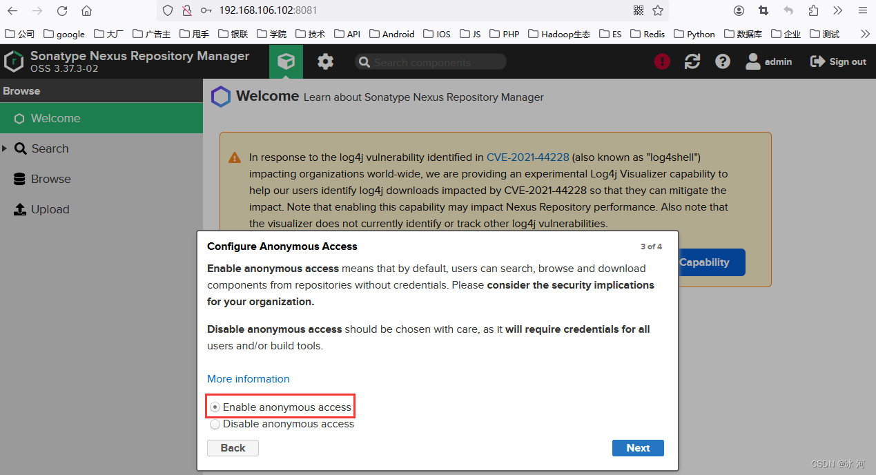Open the CVE-2021-44228 link
The height and width of the screenshot is (475, 876).
point(528,157)
